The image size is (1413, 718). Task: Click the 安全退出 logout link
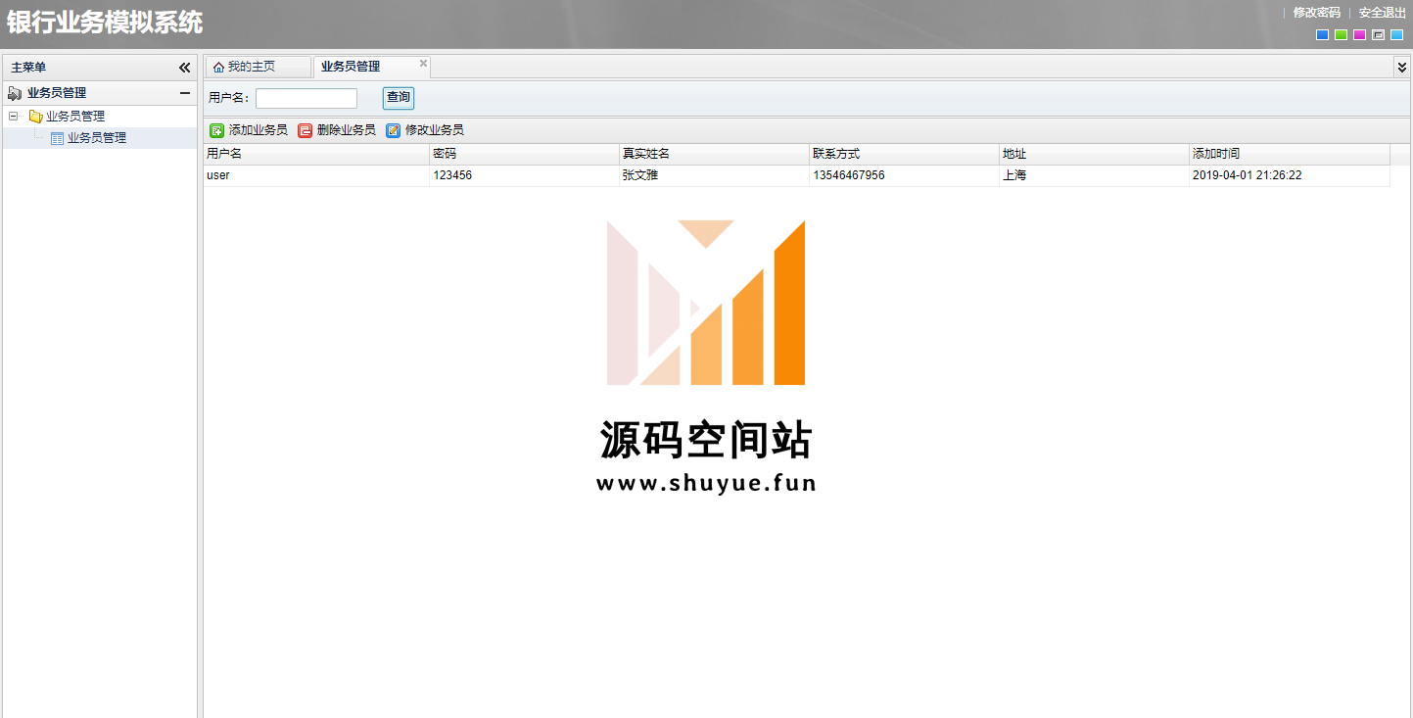[x=1382, y=13]
